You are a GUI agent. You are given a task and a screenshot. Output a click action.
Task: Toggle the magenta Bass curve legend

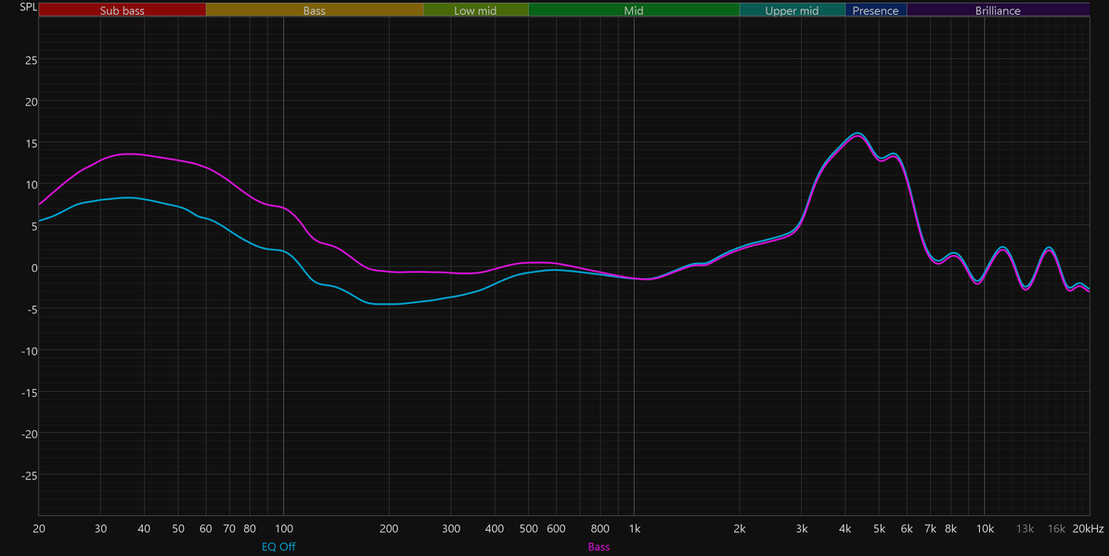(x=599, y=547)
